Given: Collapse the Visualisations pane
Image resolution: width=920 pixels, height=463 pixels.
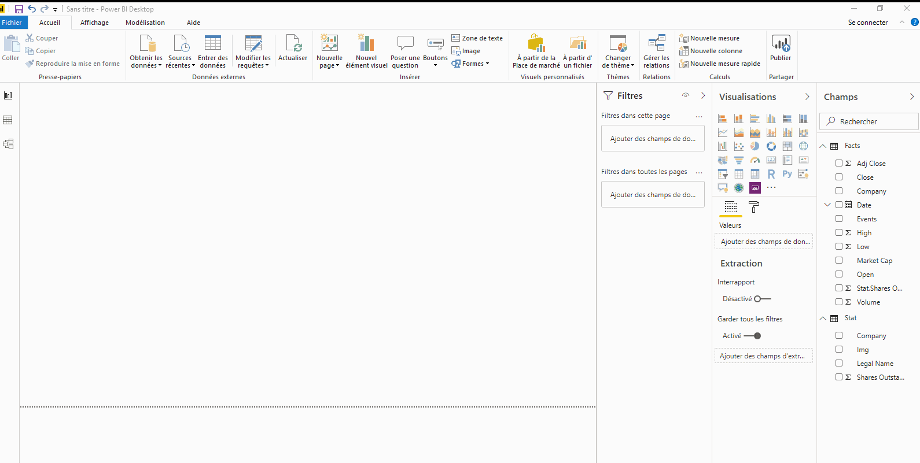Looking at the screenshot, I should tap(807, 97).
